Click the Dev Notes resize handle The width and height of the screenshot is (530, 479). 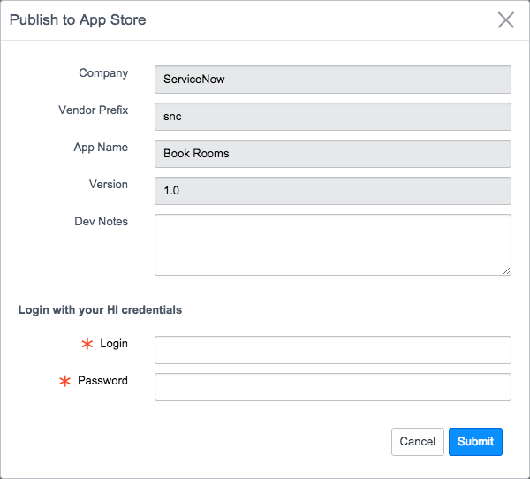pyautogui.click(x=506, y=271)
